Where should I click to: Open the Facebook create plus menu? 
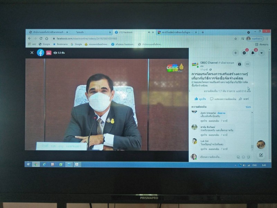tap(235, 53)
